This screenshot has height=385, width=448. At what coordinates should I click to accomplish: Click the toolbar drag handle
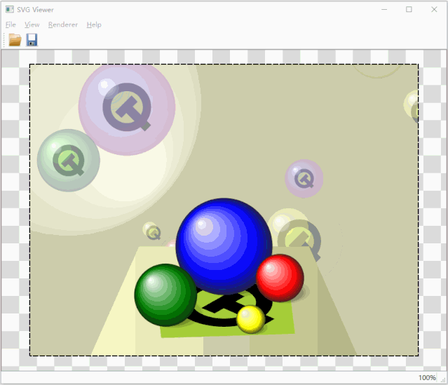coord(4,40)
